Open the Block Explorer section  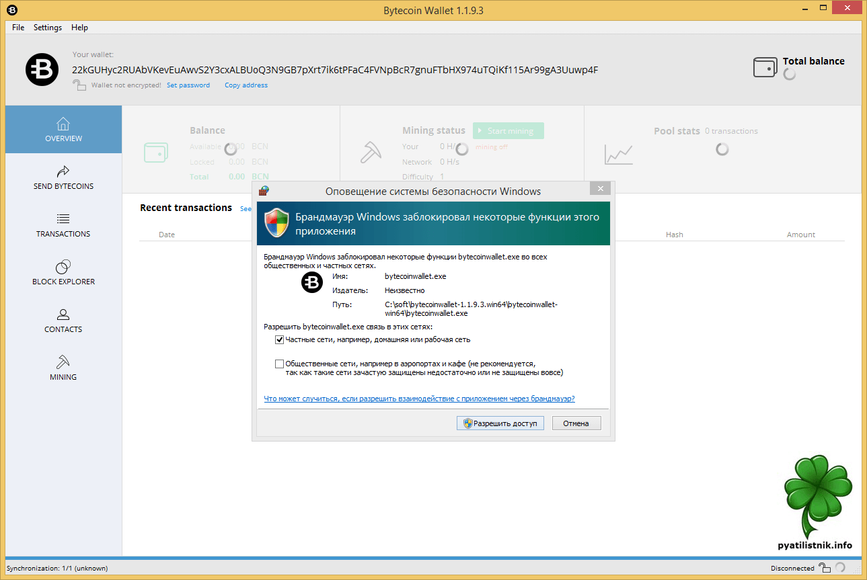pos(64,273)
